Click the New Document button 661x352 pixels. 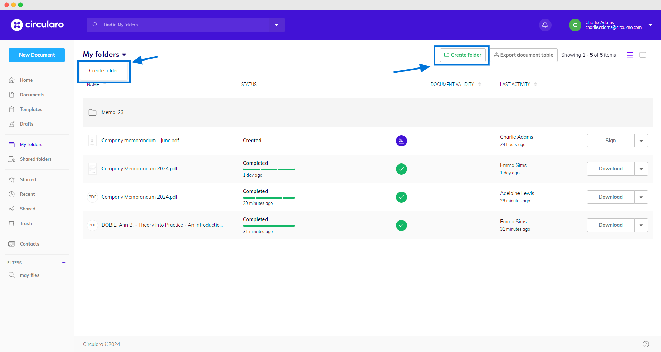pos(37,55)
